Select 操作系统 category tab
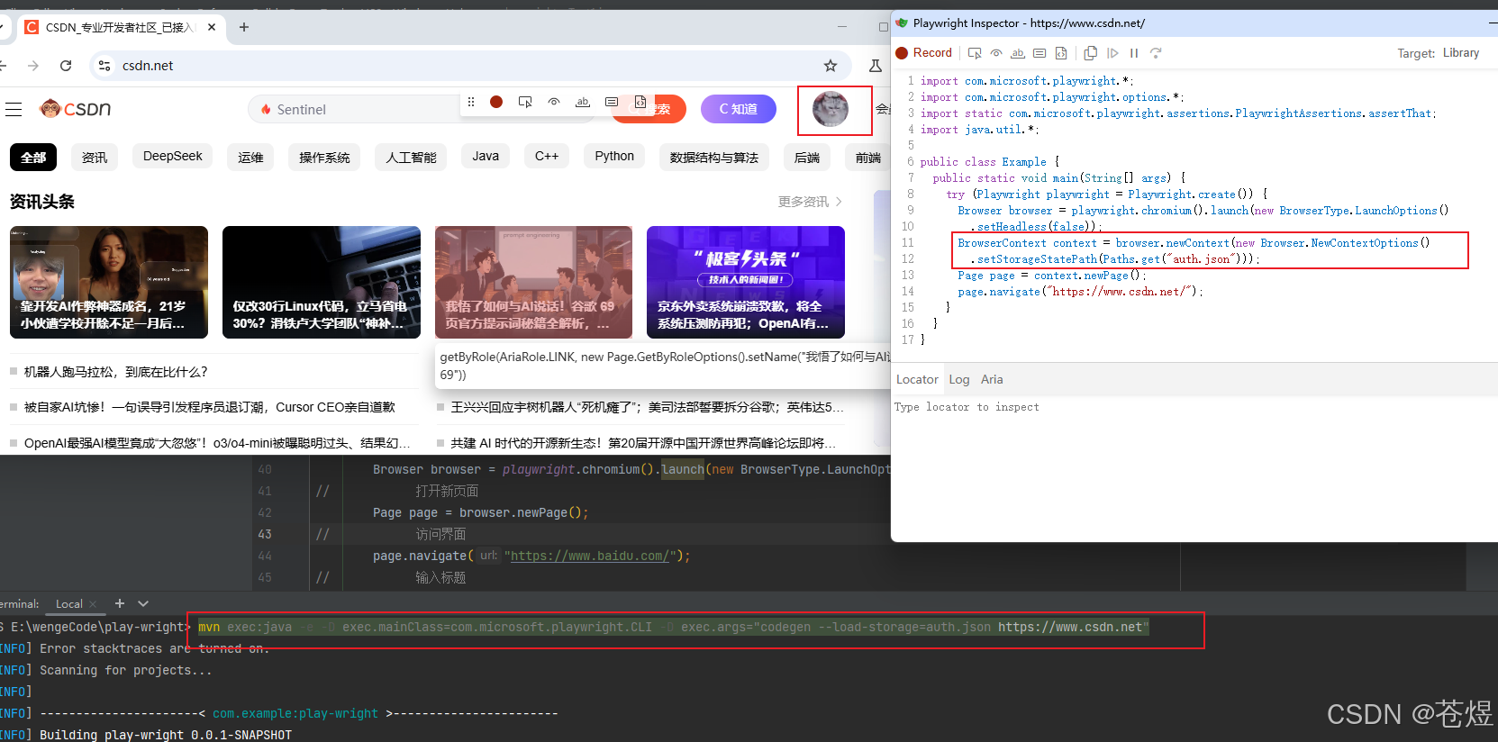This screenshot has width=1498, height=742. (x=324, y=157)
